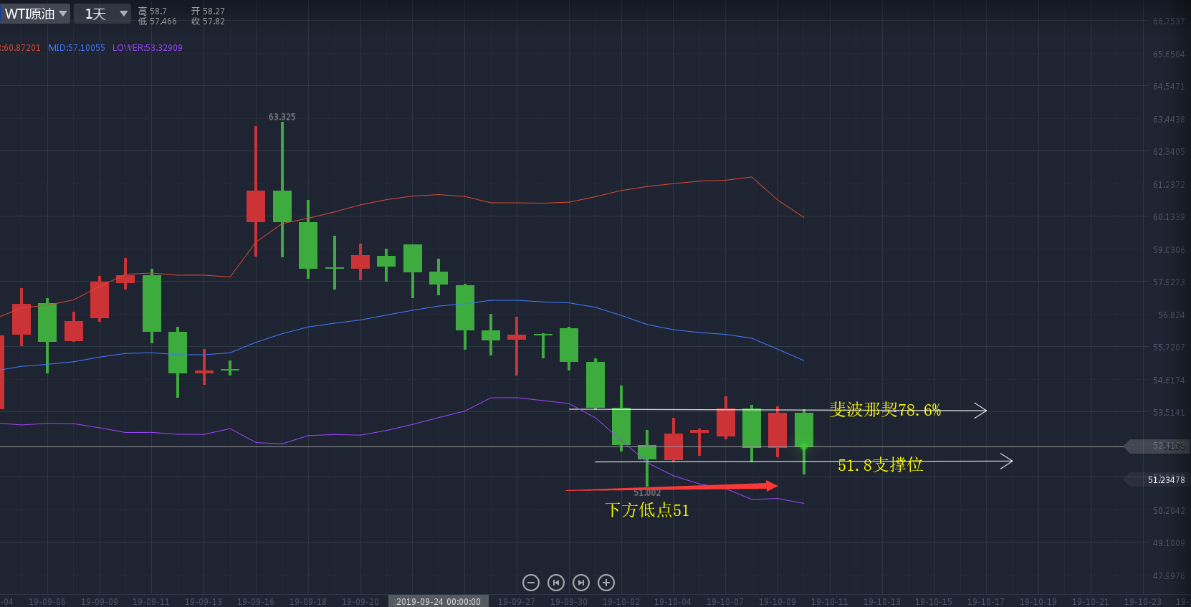1191x607 pixels.
Task: Click the 19-09-09 date axis label
Action: tap(100, 602)
